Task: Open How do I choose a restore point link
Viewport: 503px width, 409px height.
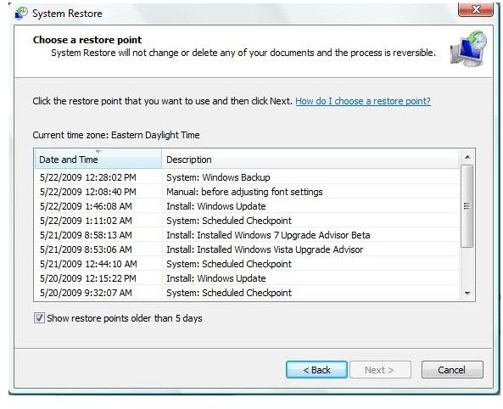Action: 363,101
